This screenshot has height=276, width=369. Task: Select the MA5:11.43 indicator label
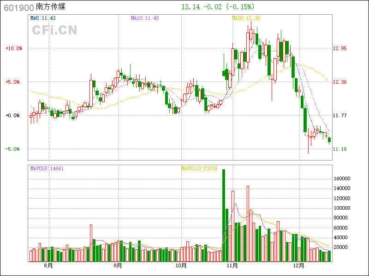click(x=43, y=18)
